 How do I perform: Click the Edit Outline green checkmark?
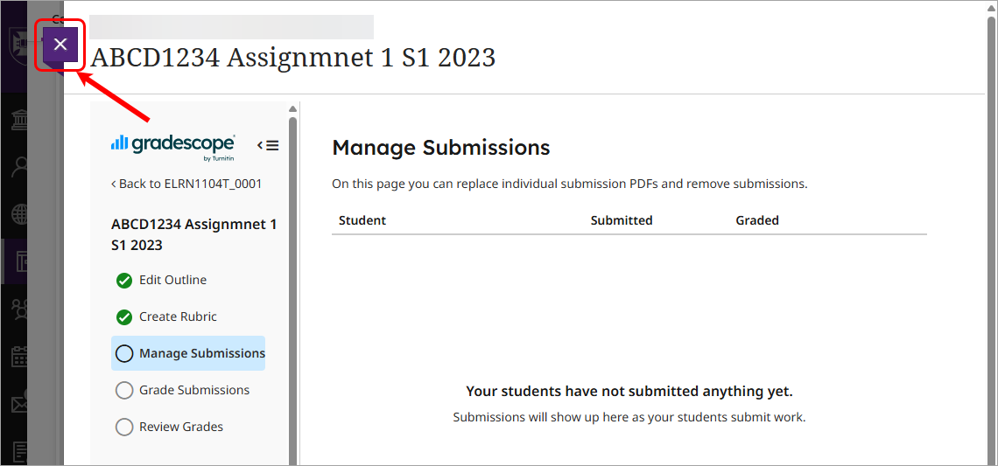[x=124, y=281]
